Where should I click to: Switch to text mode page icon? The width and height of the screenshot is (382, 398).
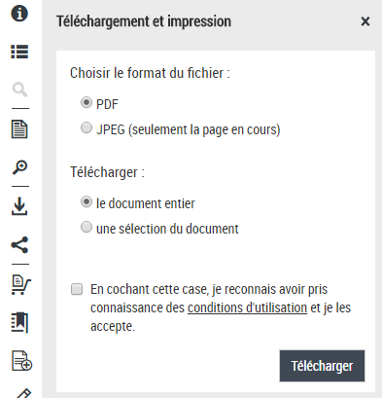(19, 129)
